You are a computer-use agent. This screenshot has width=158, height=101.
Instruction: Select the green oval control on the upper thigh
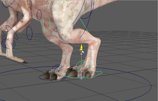coord(46,23)
